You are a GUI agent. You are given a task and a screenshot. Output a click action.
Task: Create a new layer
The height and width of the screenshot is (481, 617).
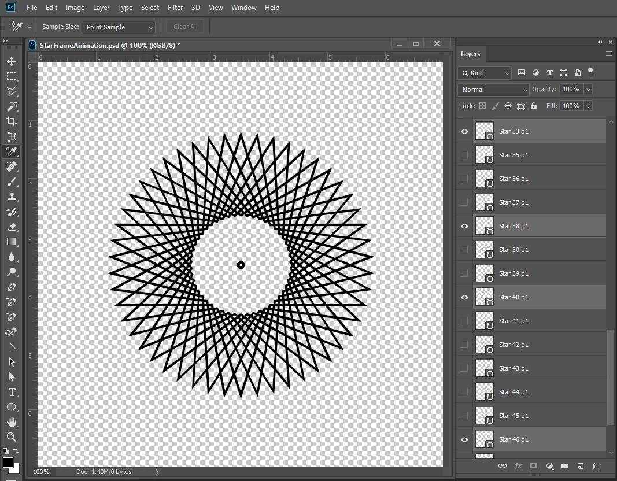pos(581,465)
